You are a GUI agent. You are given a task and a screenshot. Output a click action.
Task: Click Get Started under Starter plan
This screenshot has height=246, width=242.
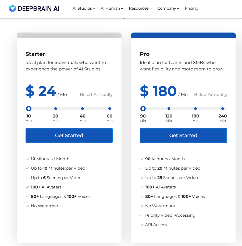(x=69, y=136)
